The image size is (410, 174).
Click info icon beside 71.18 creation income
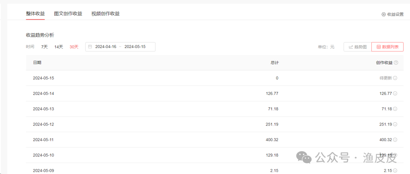(395, 109)
